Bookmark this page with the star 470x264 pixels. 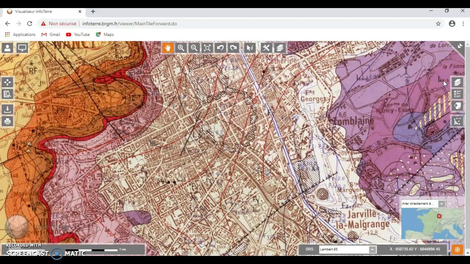click(438, 23)
